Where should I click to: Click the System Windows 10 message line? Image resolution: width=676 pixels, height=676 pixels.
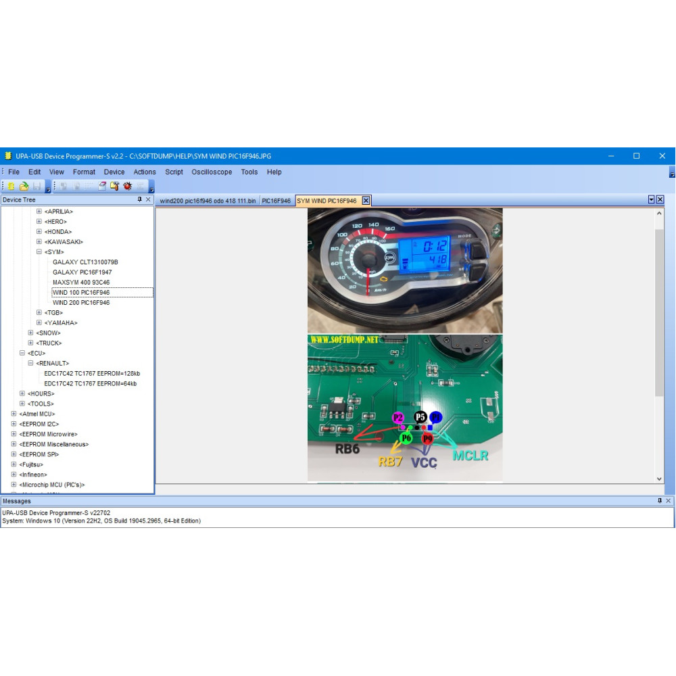(101, 521)
